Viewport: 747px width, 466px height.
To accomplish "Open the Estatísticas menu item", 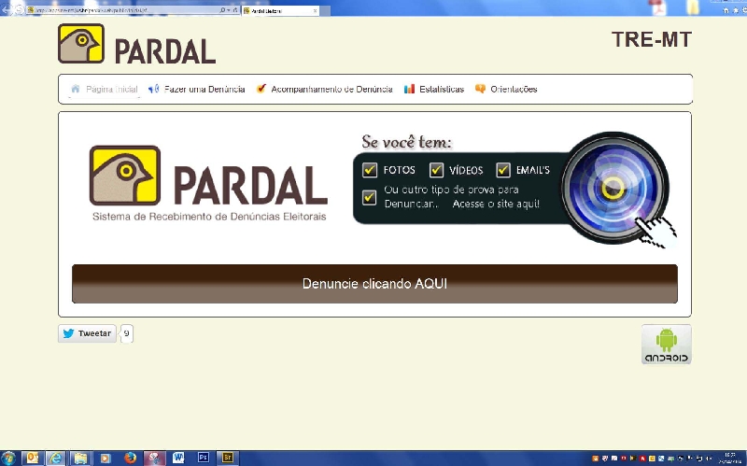I will pos(434,90).
